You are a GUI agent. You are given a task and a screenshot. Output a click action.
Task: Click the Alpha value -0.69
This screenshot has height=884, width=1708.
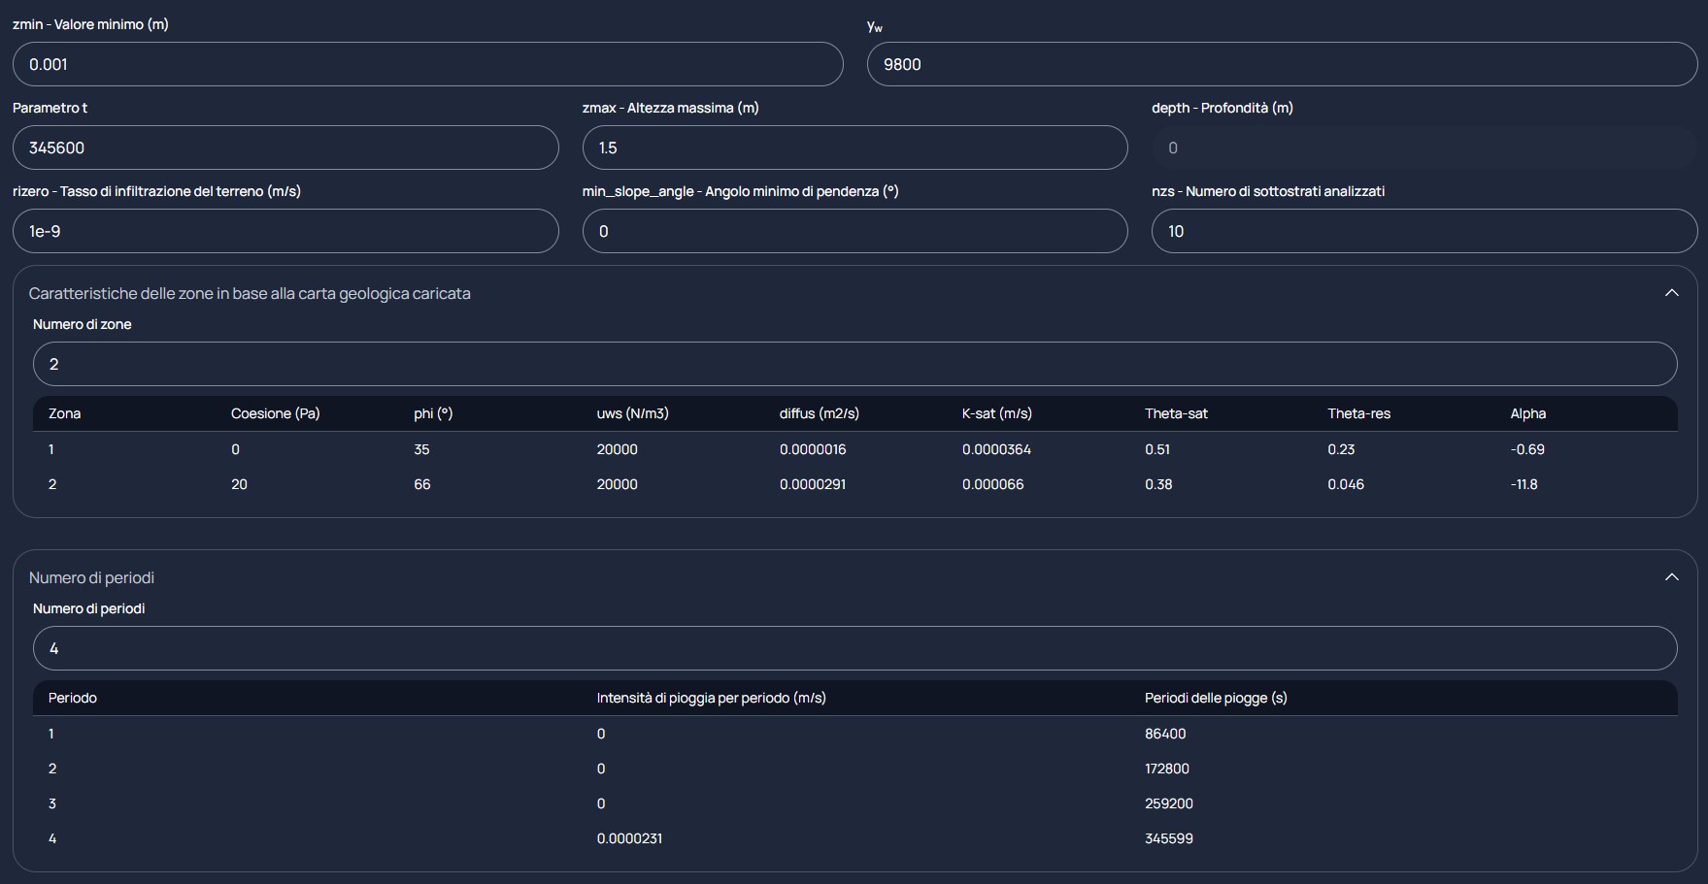point(1527,449)
